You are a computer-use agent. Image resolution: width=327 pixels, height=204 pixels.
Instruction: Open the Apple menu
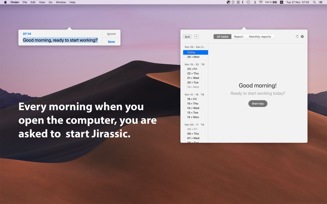pos(5,2)
